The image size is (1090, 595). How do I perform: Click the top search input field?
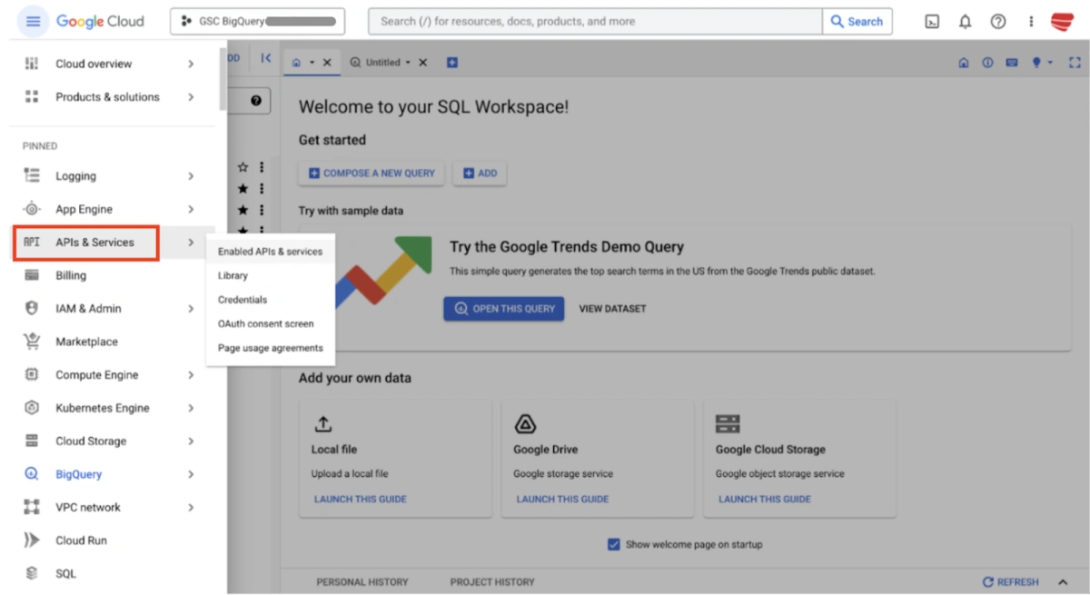(595, 22)
